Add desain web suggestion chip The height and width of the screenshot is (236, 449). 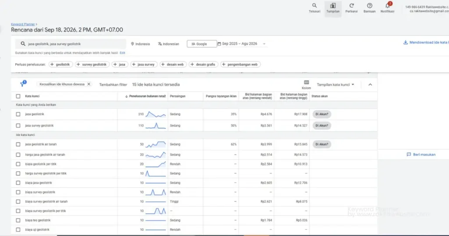[x=173, y=64]
